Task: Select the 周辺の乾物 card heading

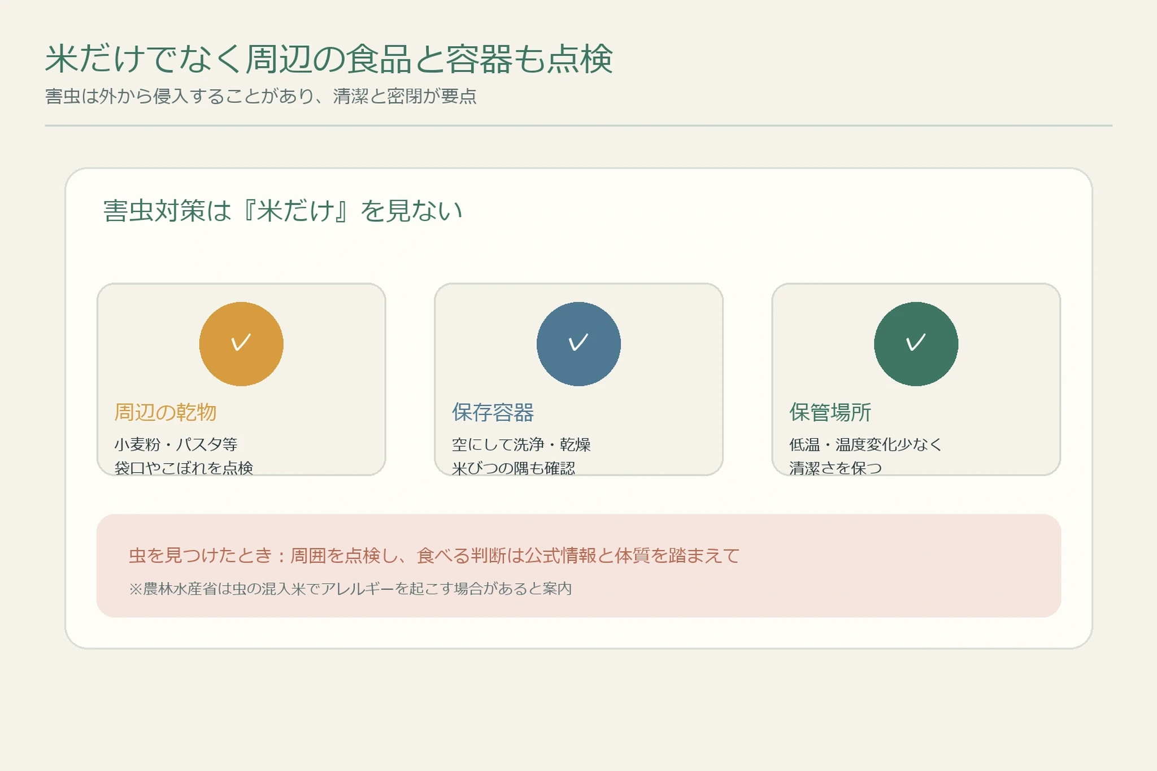Action: point(166,412)
